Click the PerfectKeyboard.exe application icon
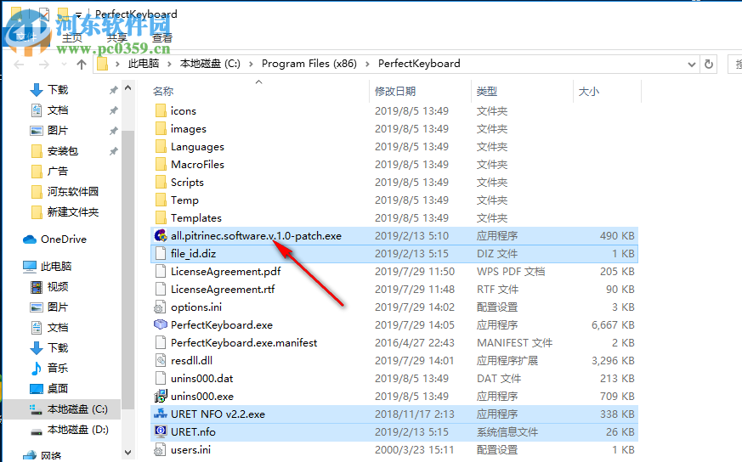 pos(161,325)
